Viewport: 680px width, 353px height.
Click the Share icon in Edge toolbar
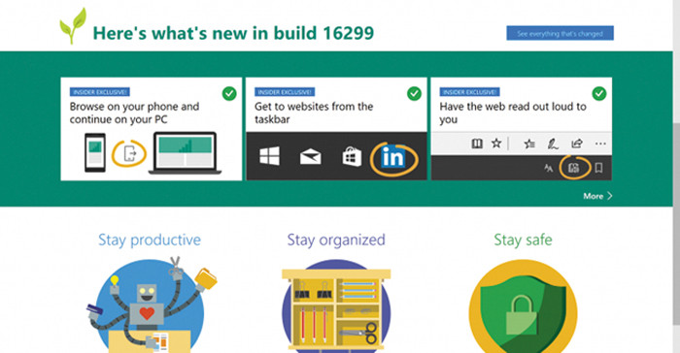[576, 144]
